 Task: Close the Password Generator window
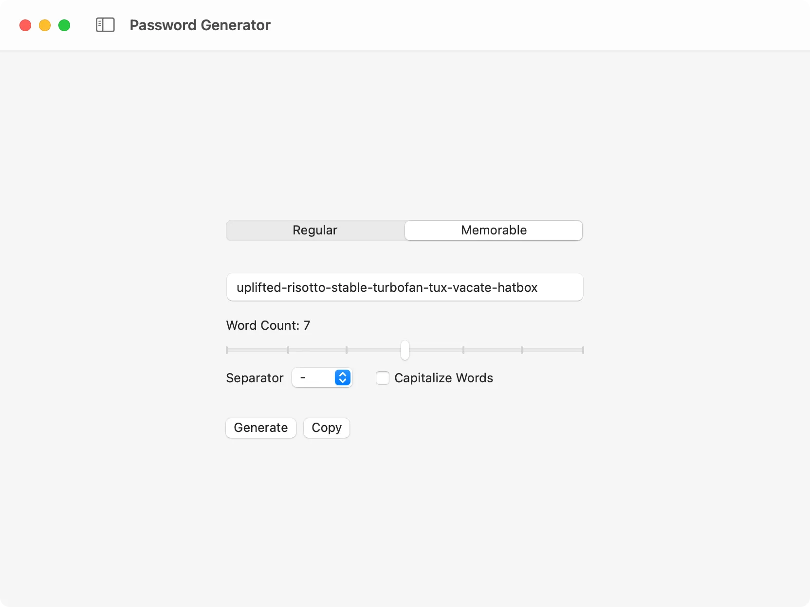point(25,25)
